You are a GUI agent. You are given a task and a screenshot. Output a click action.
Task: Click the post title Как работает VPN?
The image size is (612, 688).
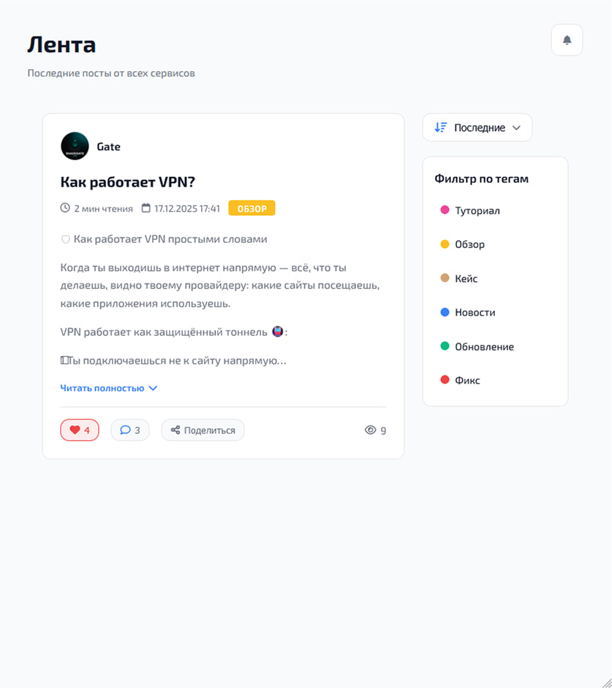(x=126, y=182)
